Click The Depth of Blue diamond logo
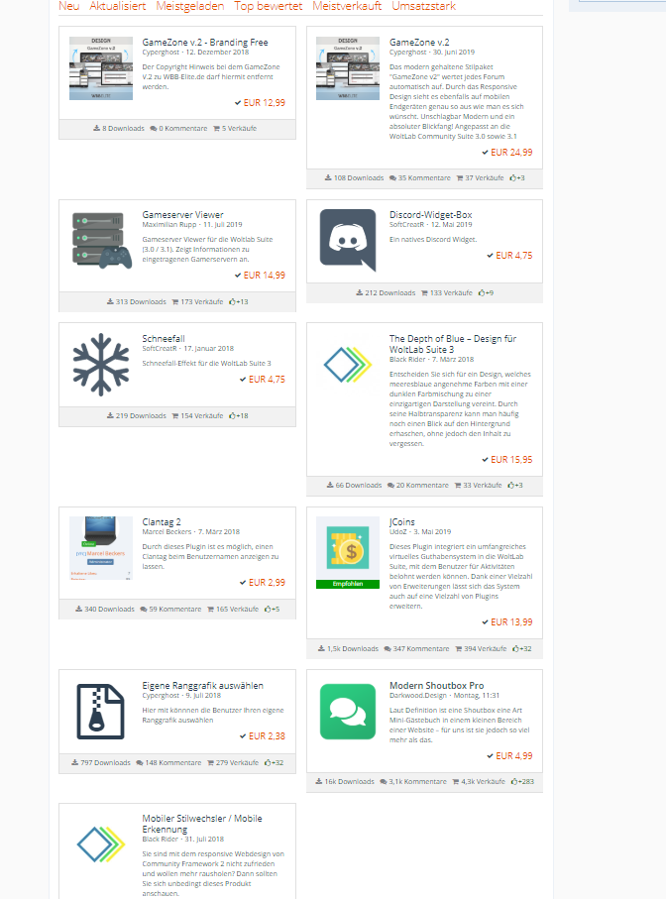Screen dimensions: 666x899 tap(347, 365)
